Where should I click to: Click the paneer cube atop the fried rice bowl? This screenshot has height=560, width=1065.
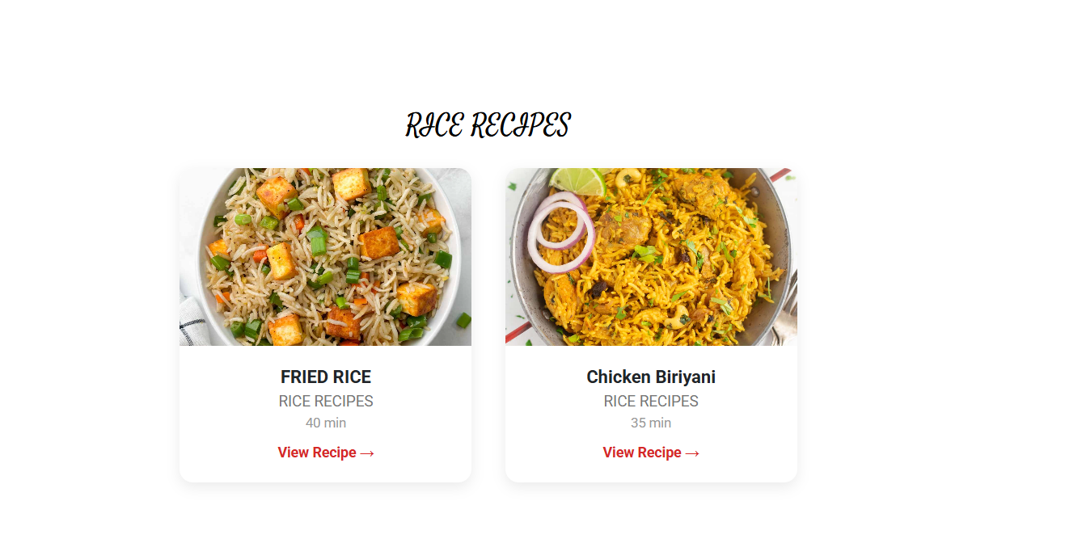tap(352, 183)
